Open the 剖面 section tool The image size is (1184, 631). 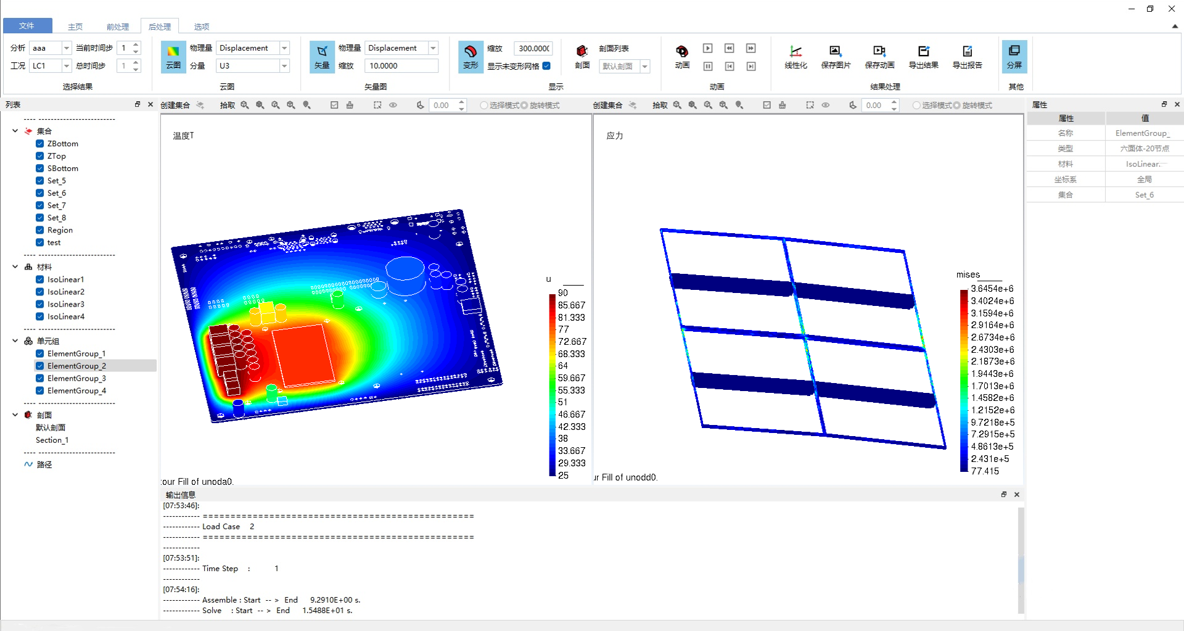tap(582, 57)
